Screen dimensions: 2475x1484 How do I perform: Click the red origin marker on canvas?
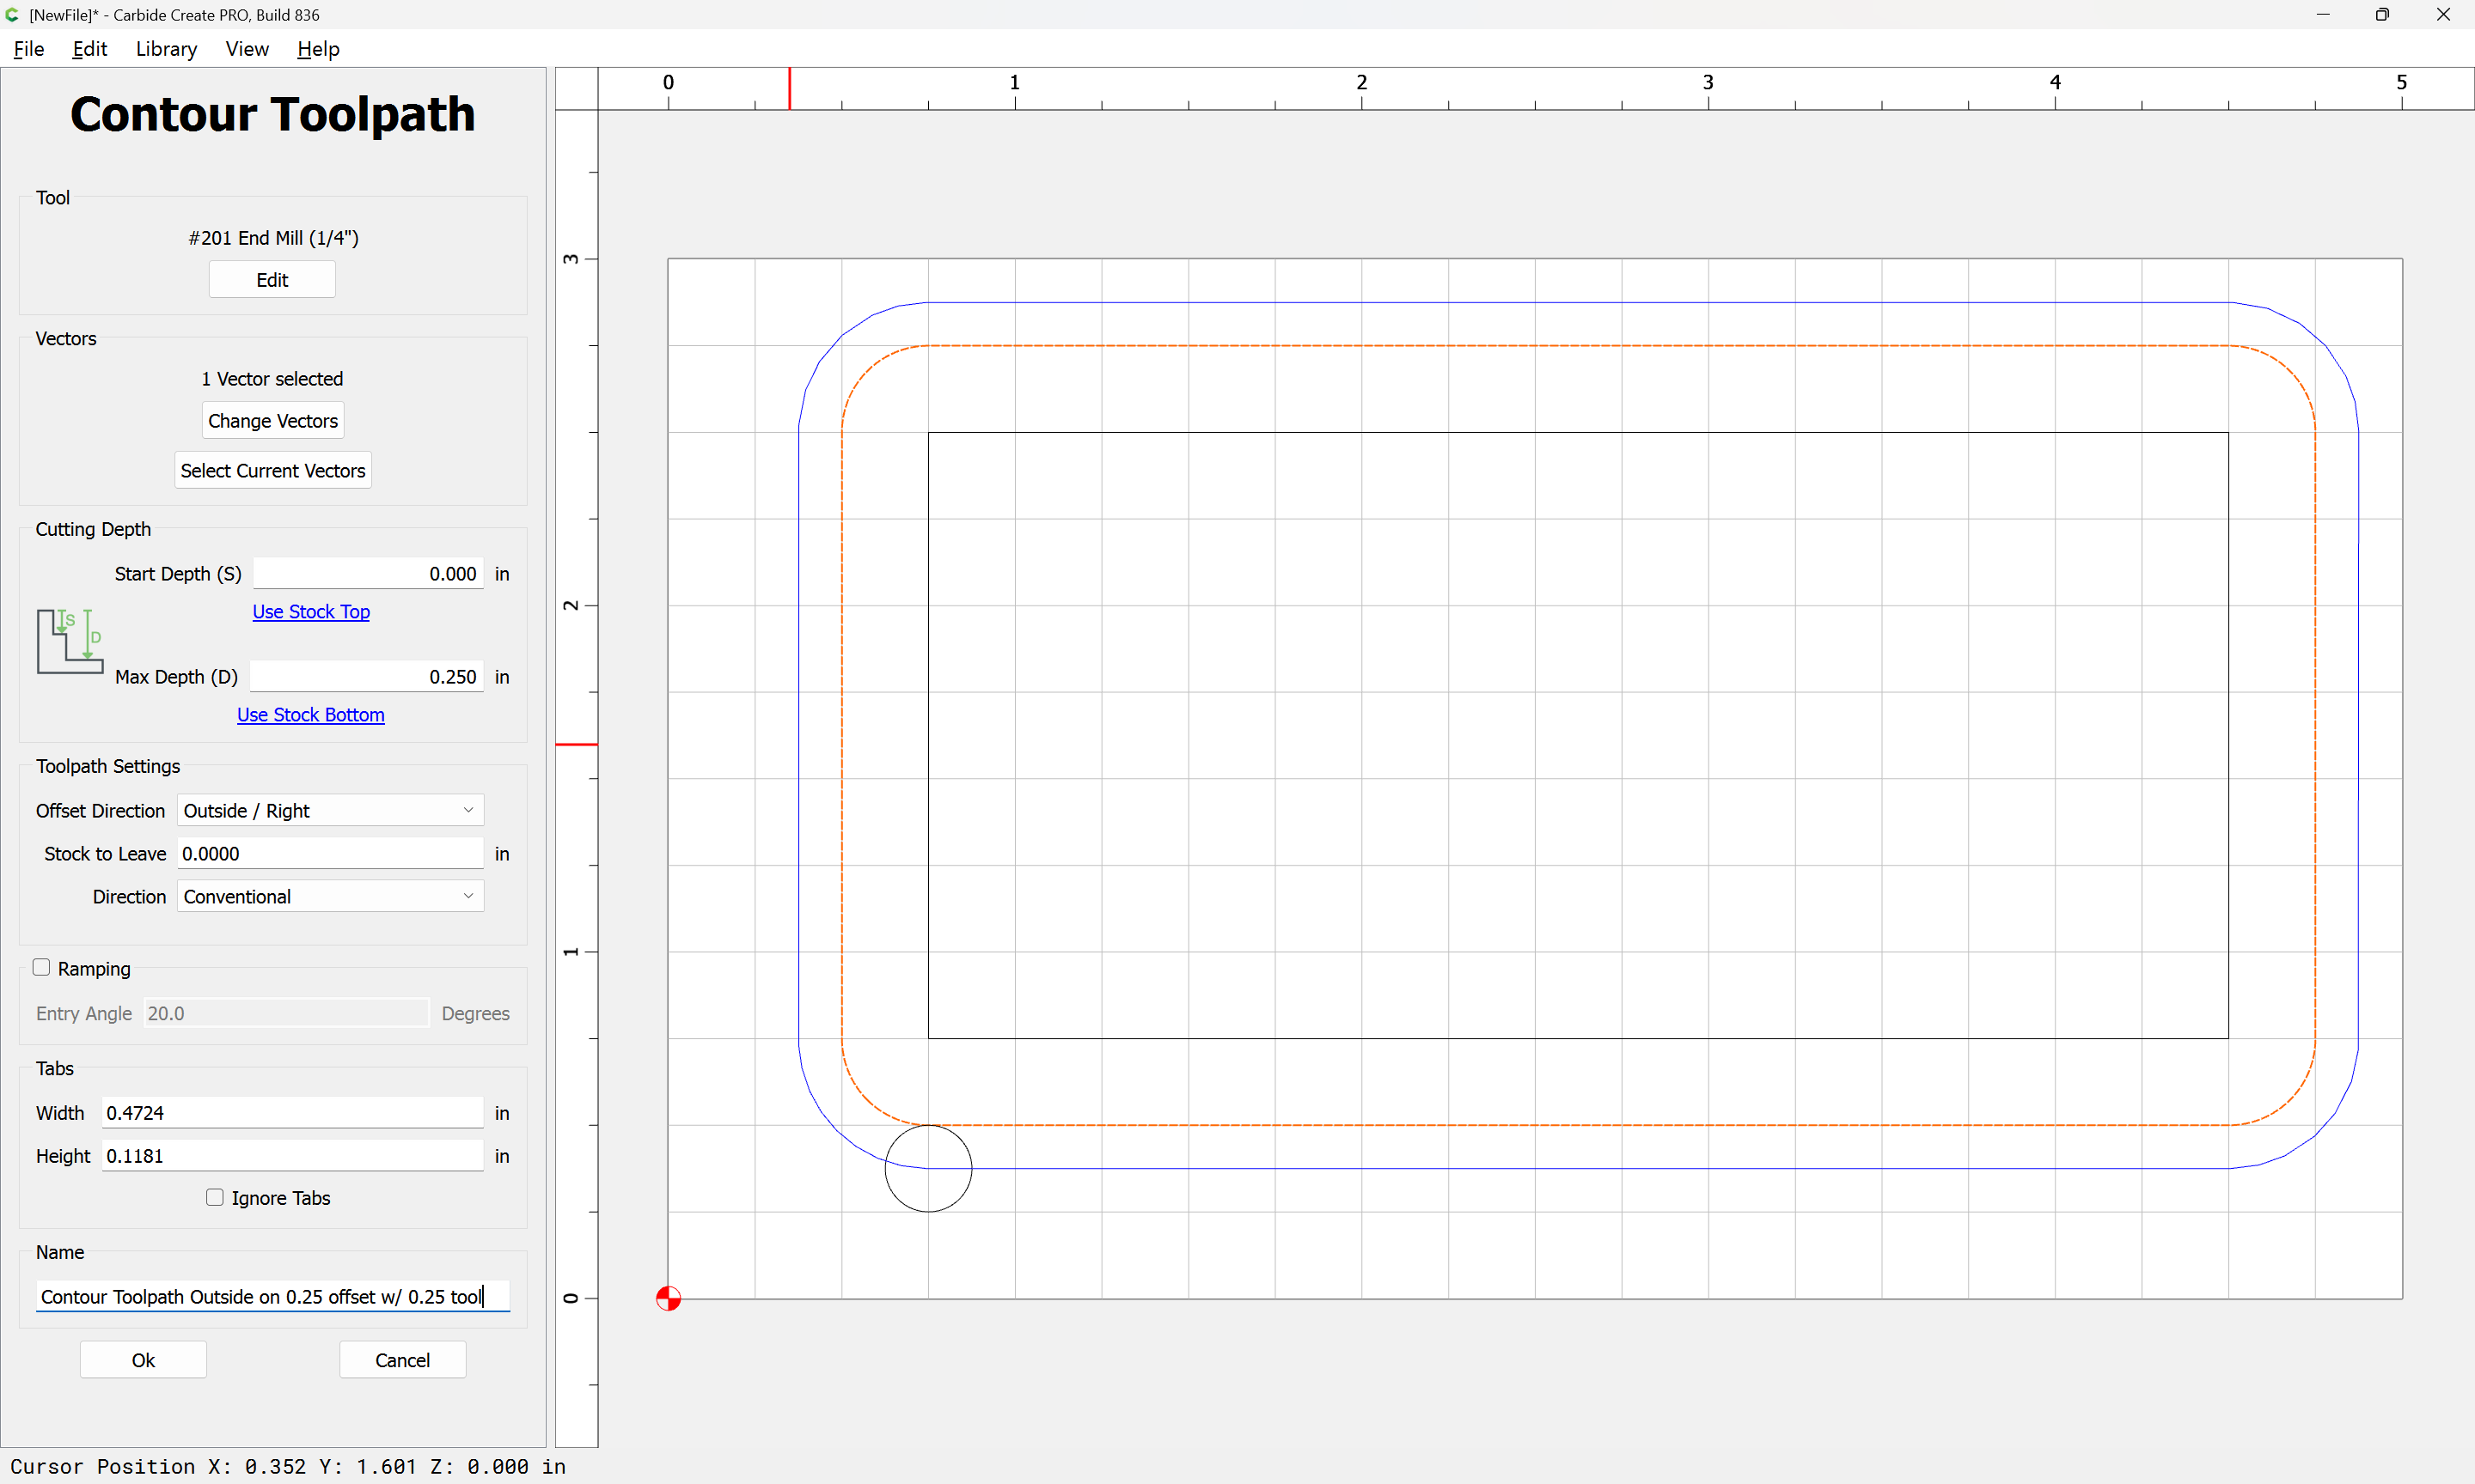[669, 1298]
